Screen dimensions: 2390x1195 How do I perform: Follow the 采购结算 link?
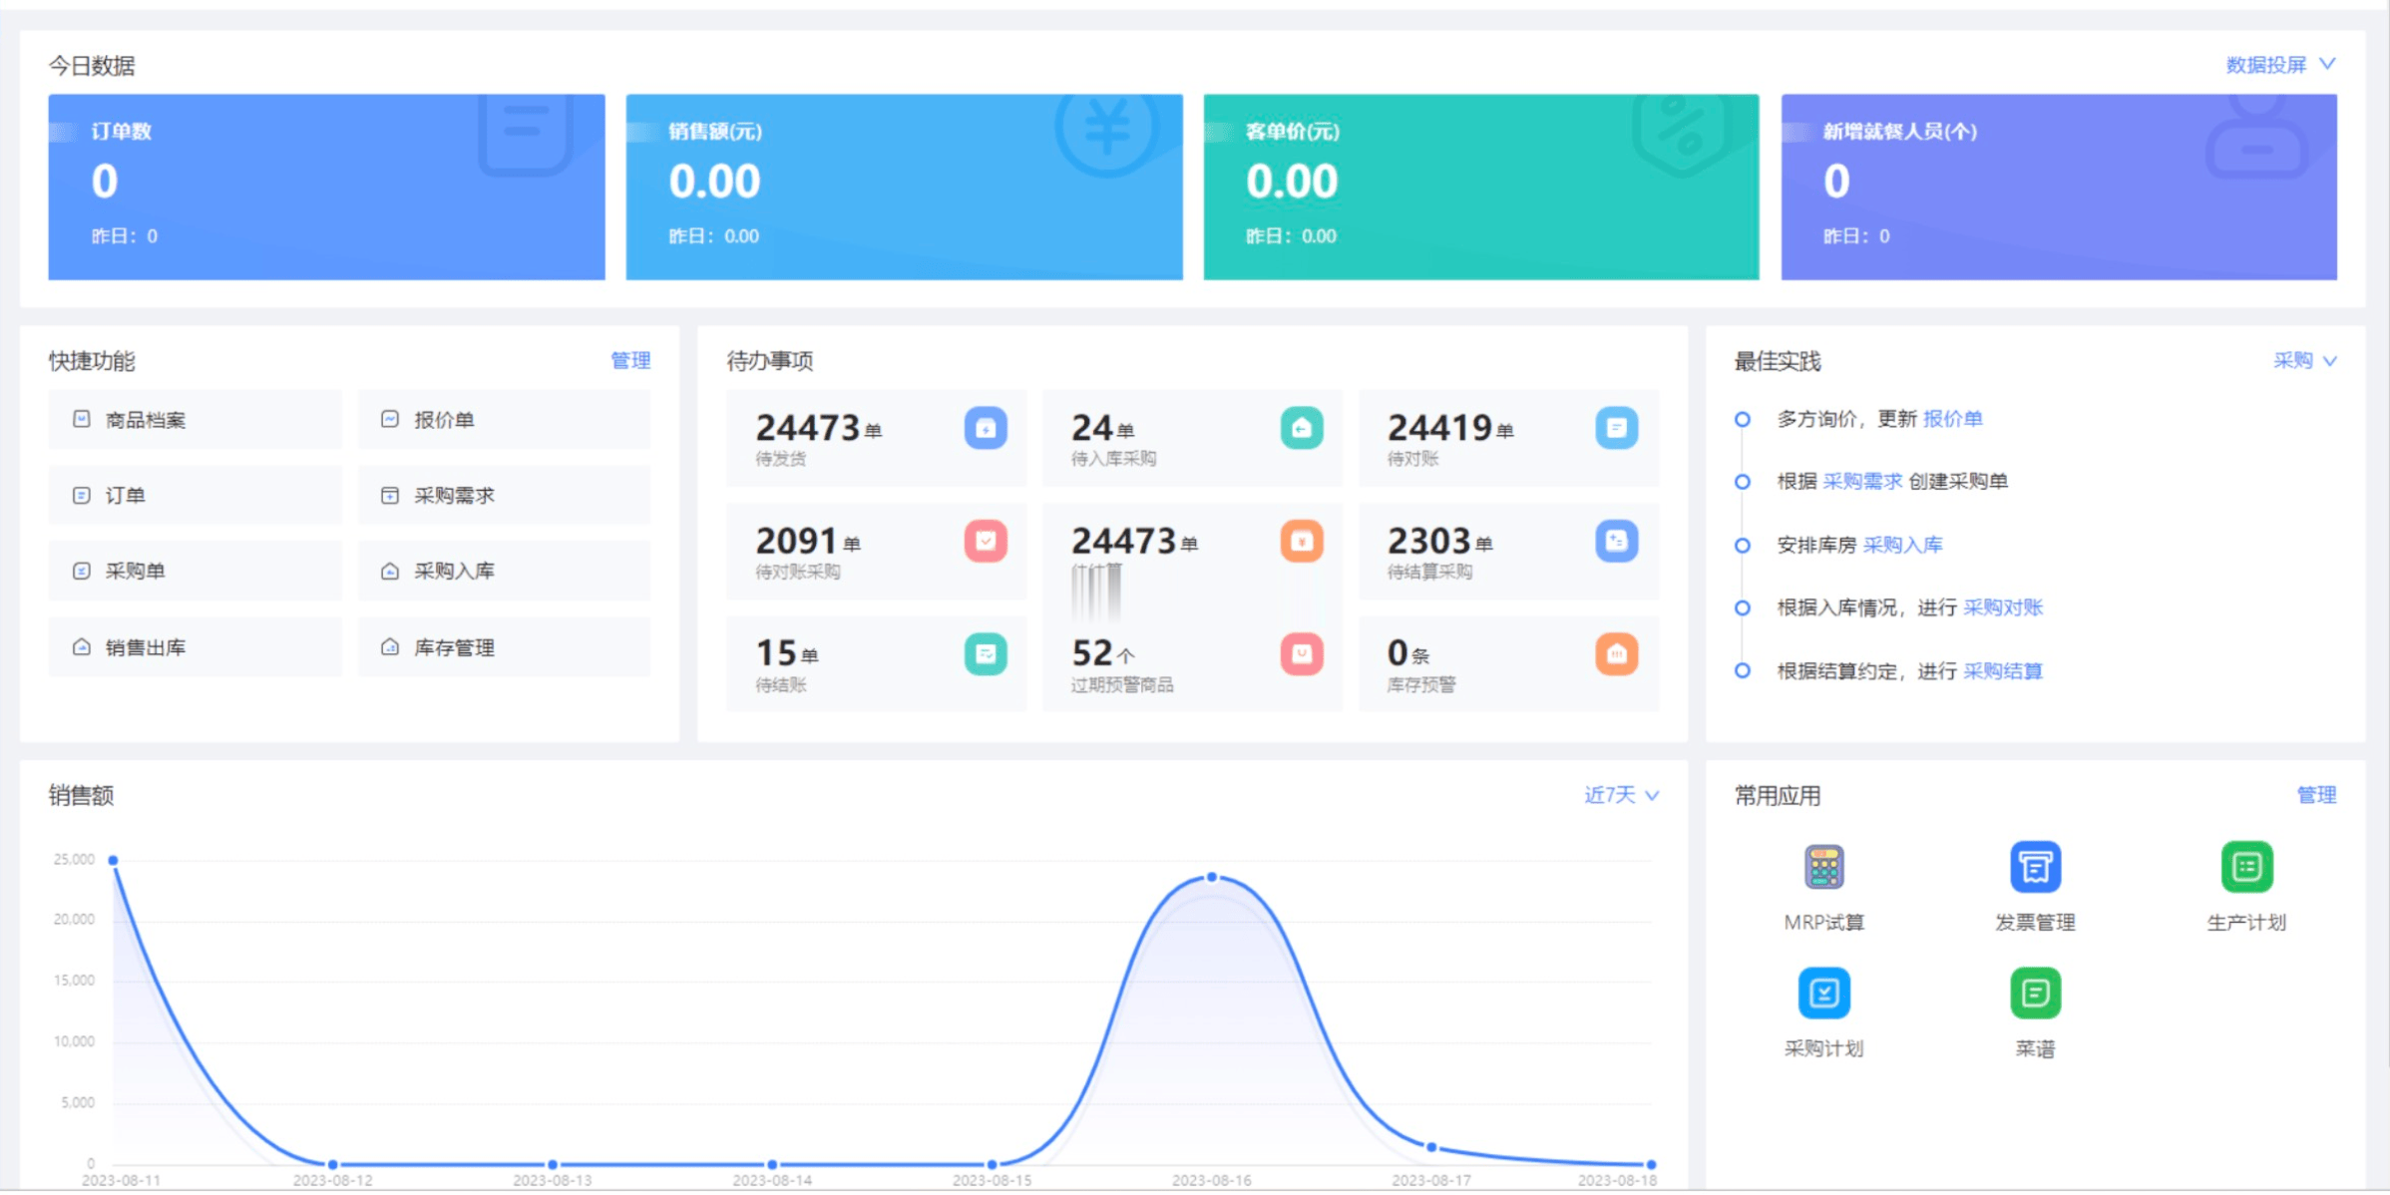tap(2003, 671)
